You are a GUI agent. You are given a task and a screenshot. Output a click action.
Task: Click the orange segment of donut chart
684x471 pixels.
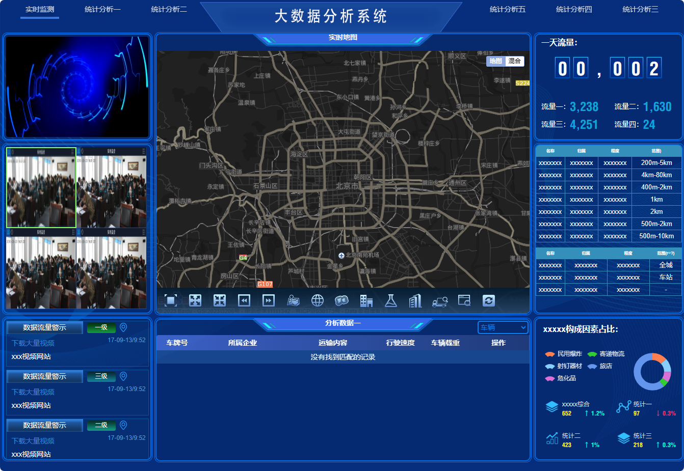pos(659,357)
